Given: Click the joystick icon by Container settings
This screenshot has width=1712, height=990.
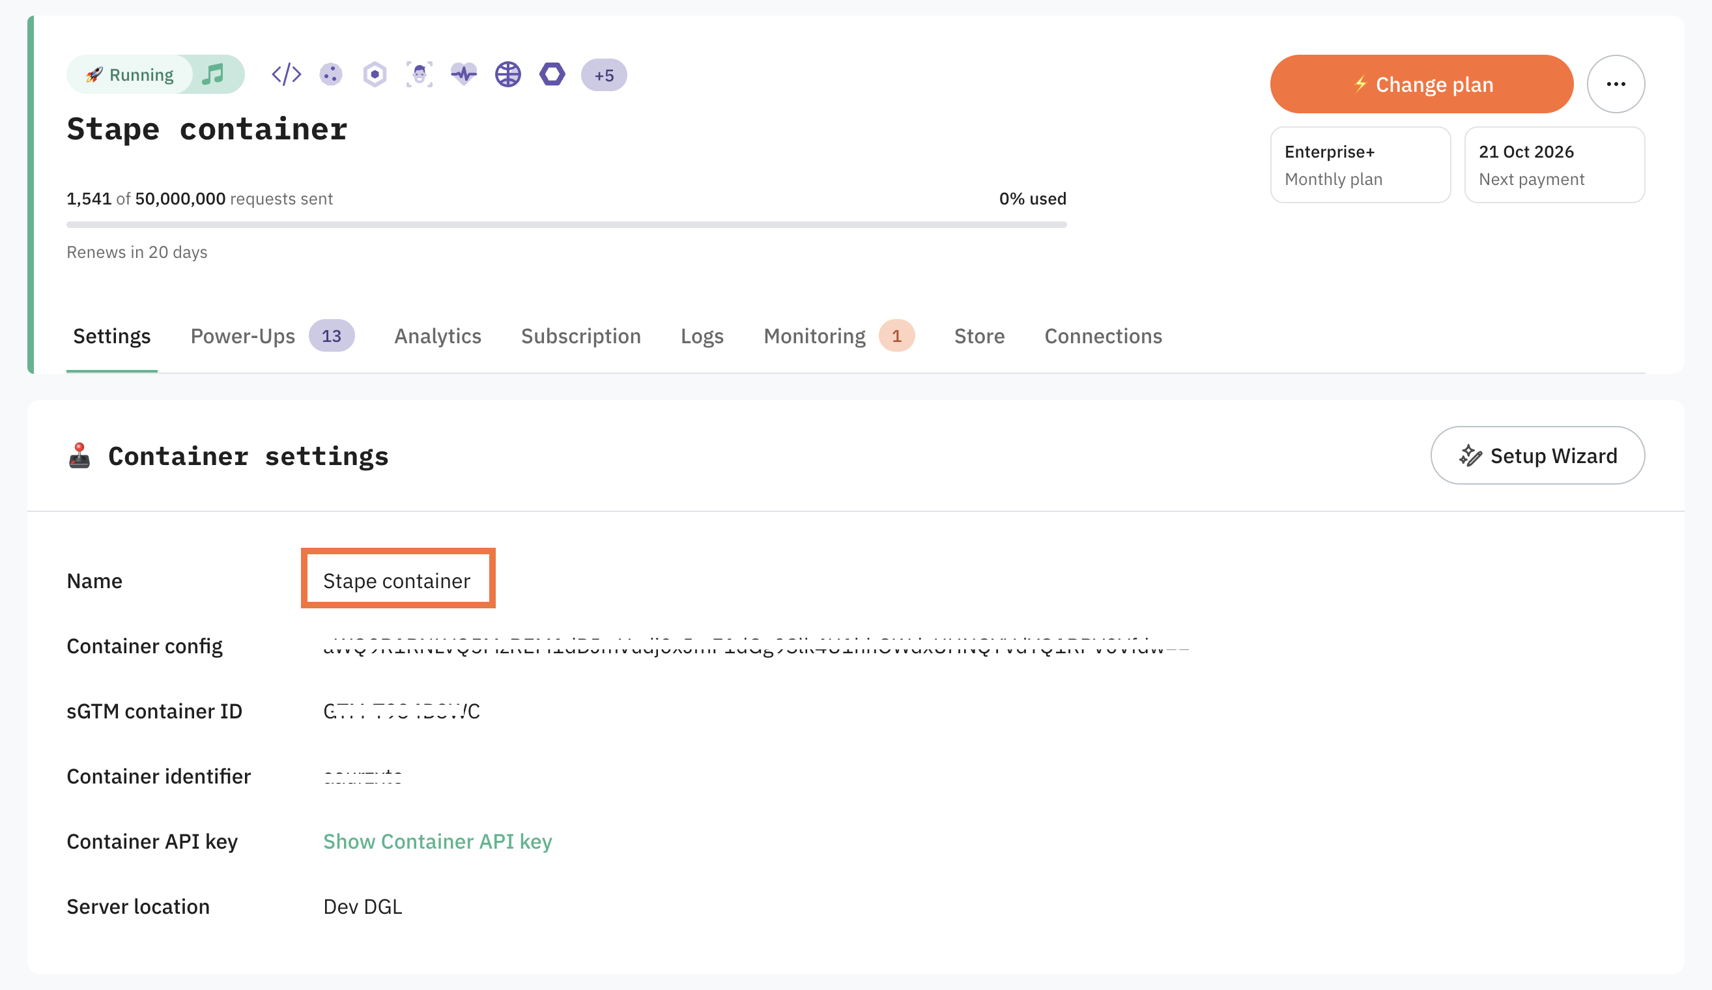Looking at the screenshot, I should [x=79, y=456].
